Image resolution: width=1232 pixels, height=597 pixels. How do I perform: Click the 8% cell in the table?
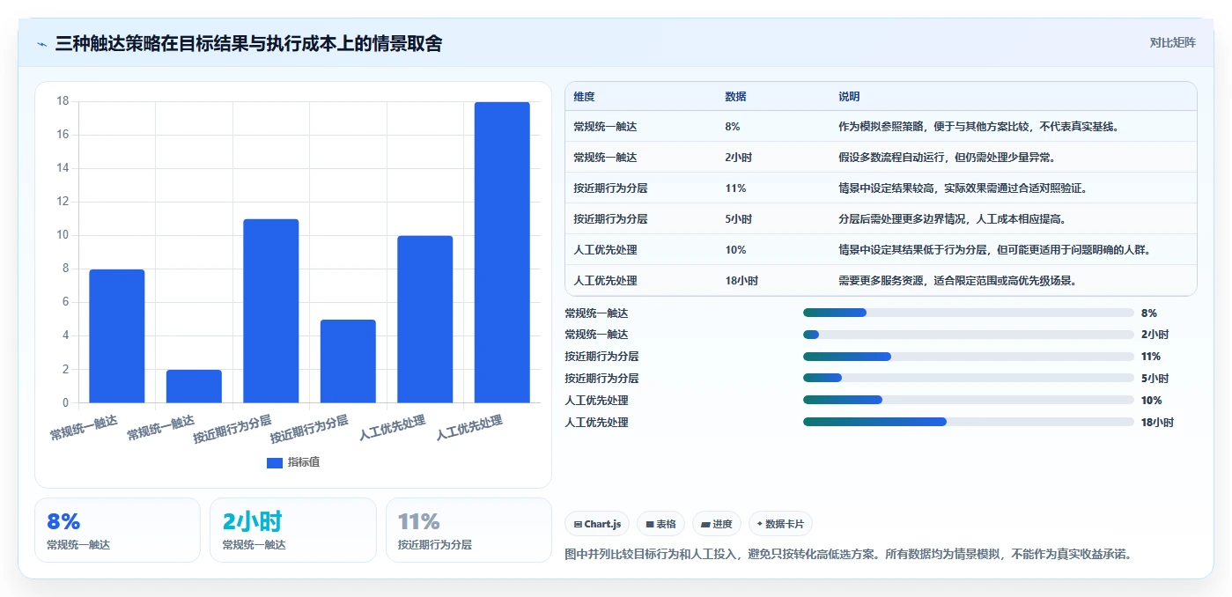(x=733, y=127)
